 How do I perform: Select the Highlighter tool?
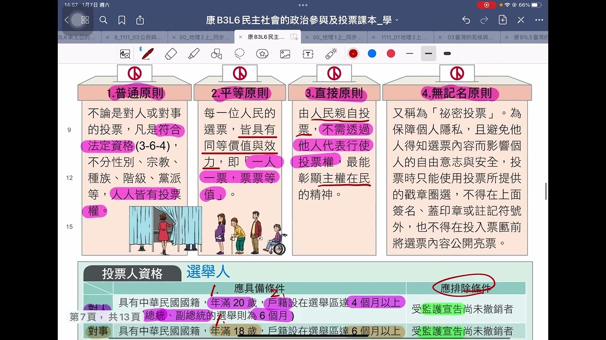click(x=194, y=54)
